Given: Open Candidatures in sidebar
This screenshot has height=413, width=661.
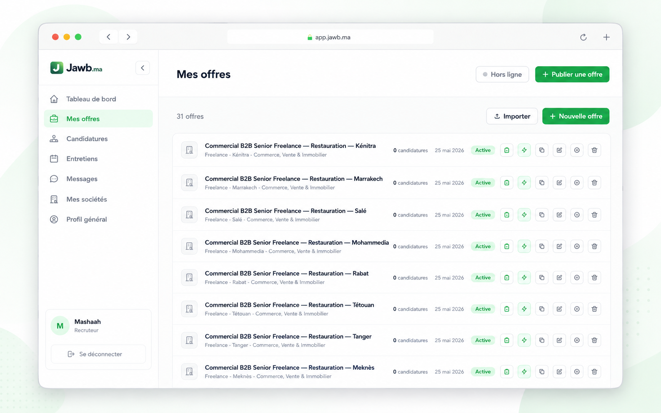Looking at the screenshot, I should (x=98, y=139).
